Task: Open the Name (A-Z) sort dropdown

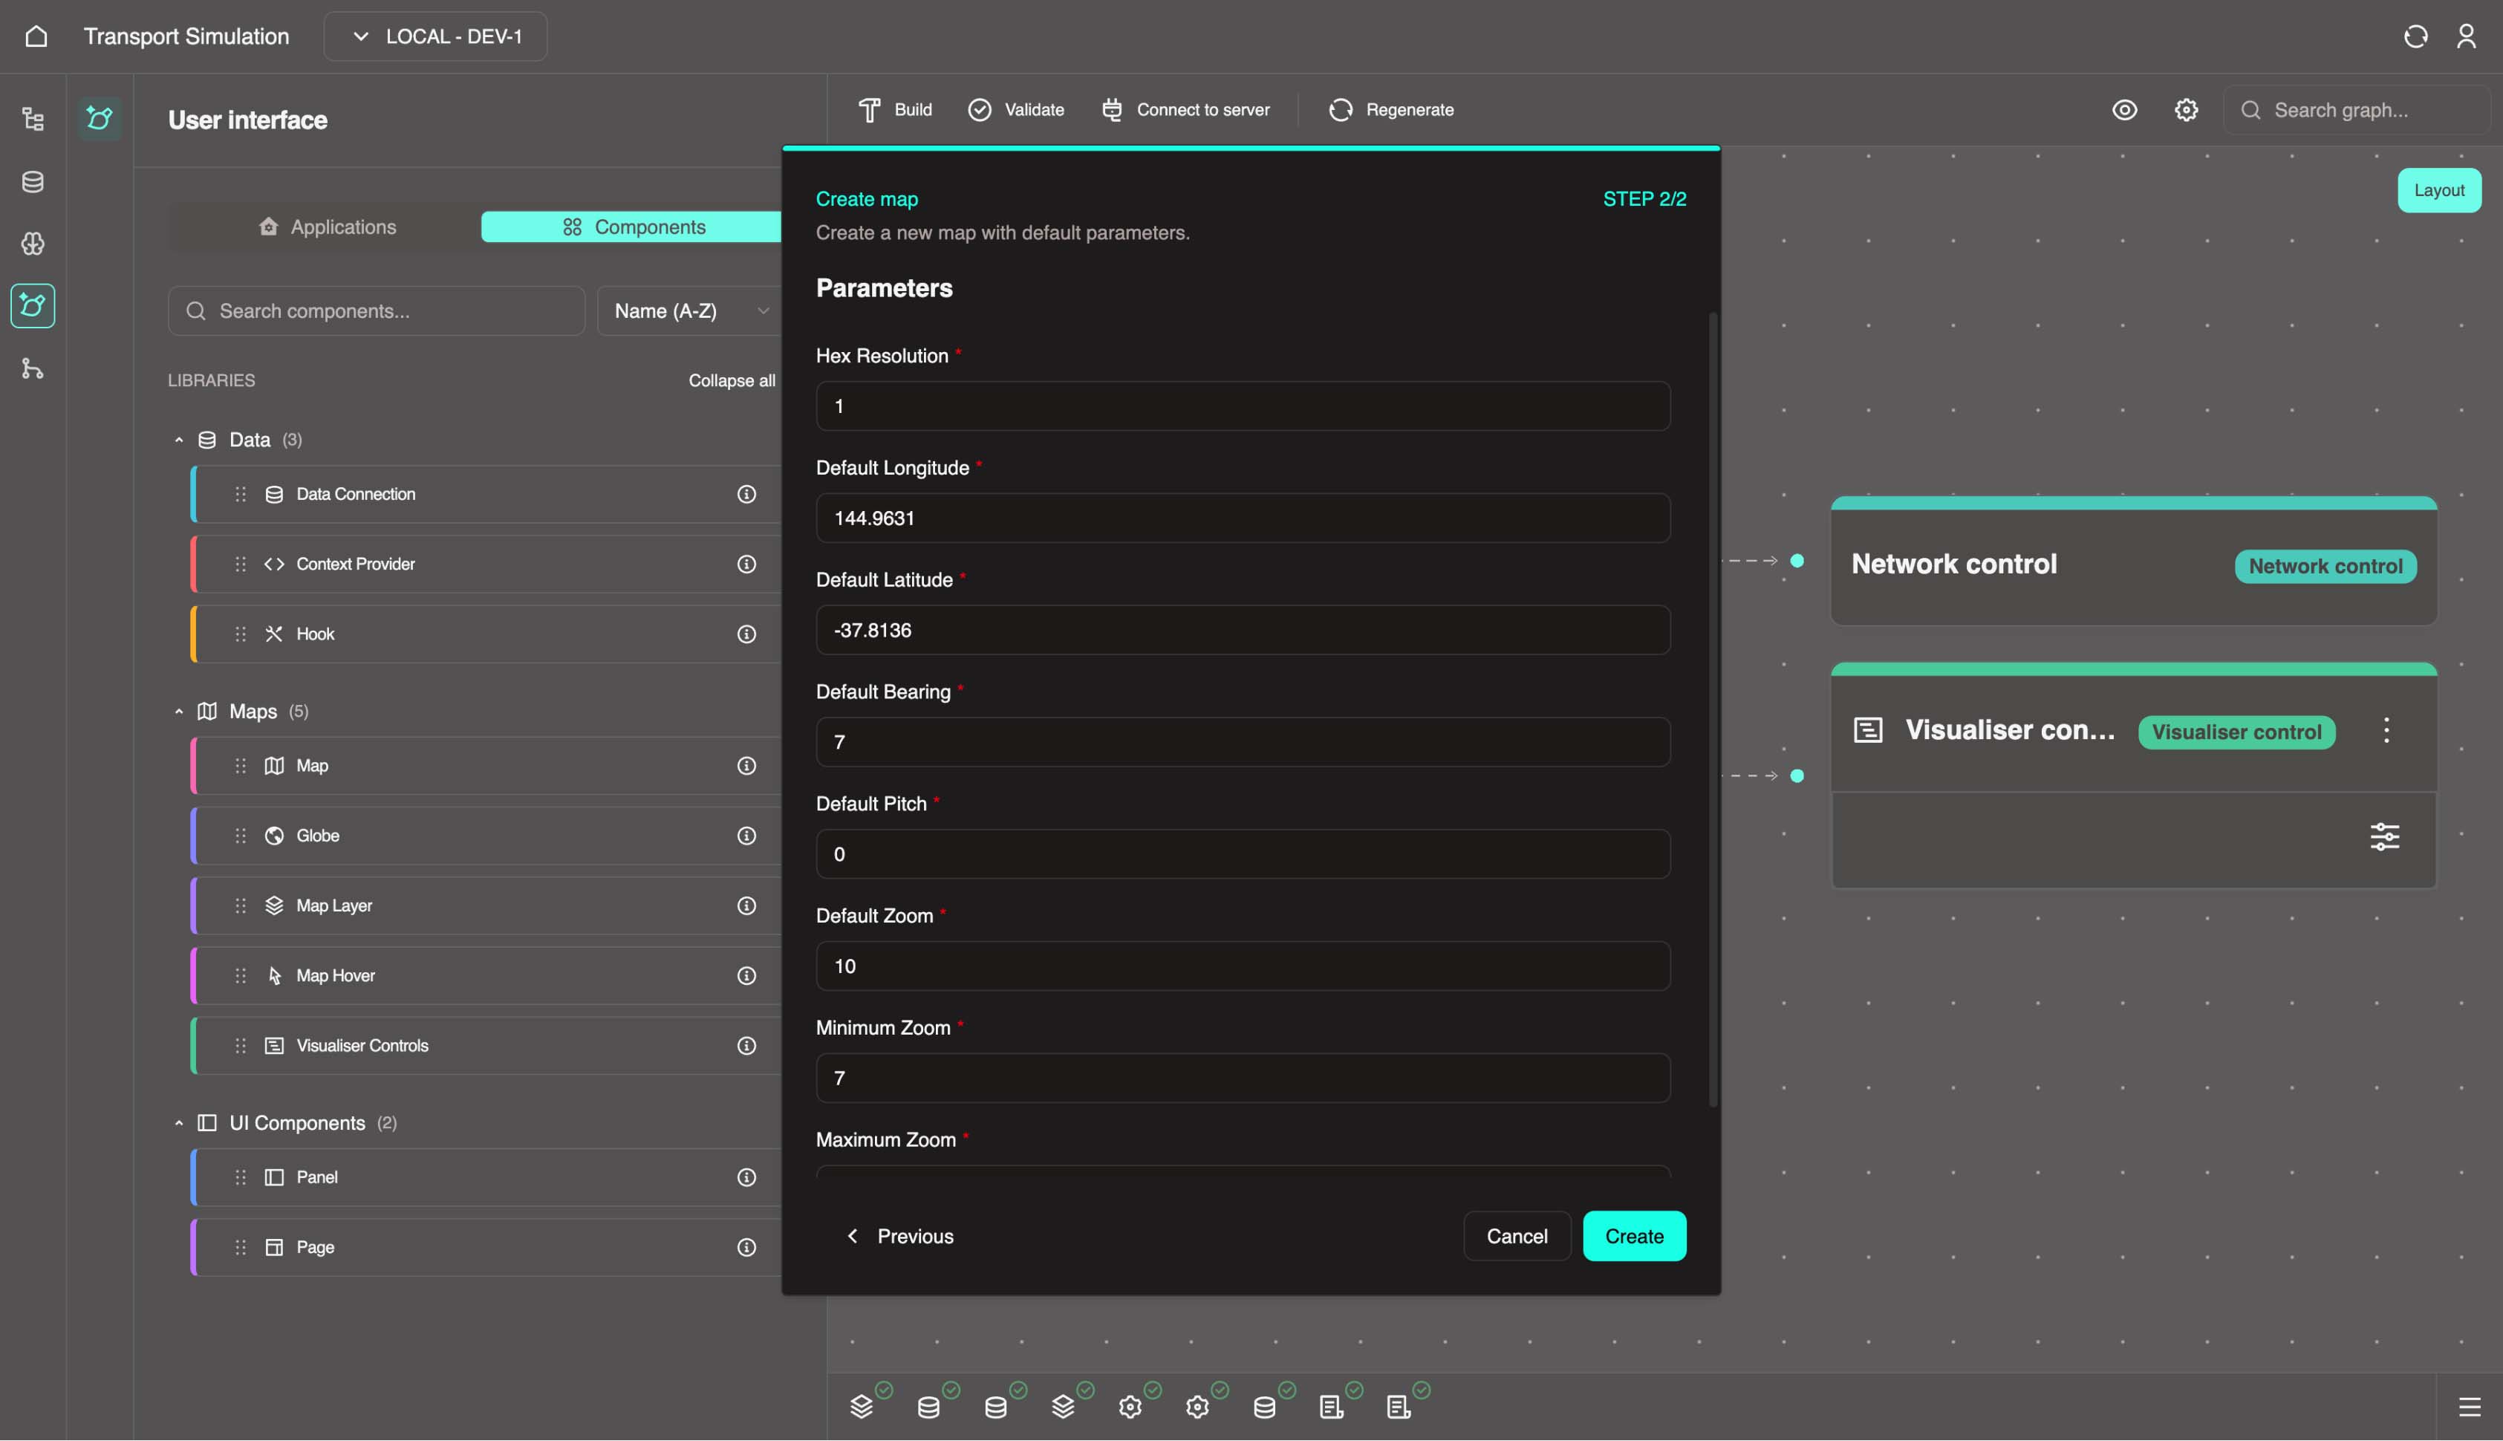Action: pos(689,310)
